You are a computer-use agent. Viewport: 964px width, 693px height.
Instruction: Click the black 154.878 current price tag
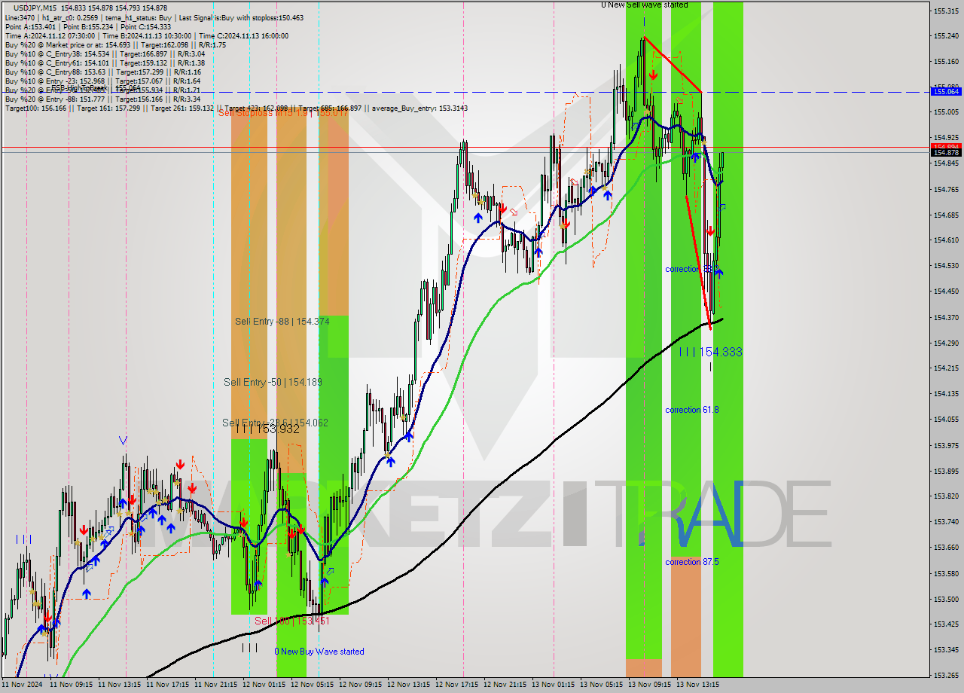[x=946, y=153]
